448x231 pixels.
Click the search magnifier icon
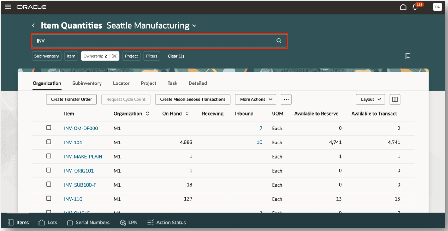tap(279, 41)
